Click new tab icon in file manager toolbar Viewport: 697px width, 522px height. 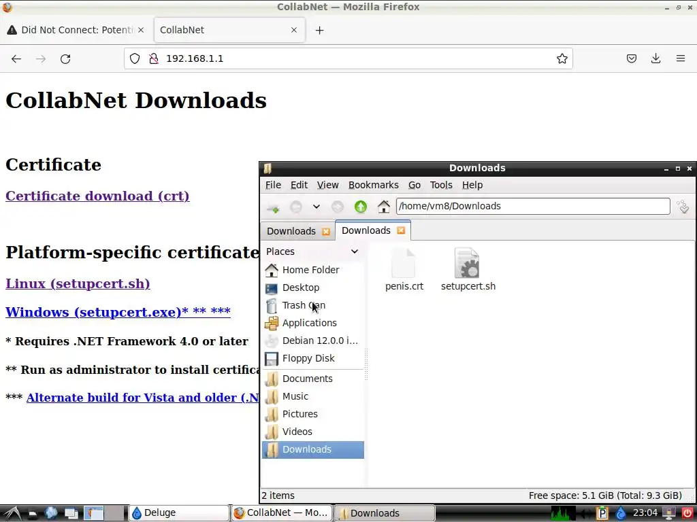point(273,207)
